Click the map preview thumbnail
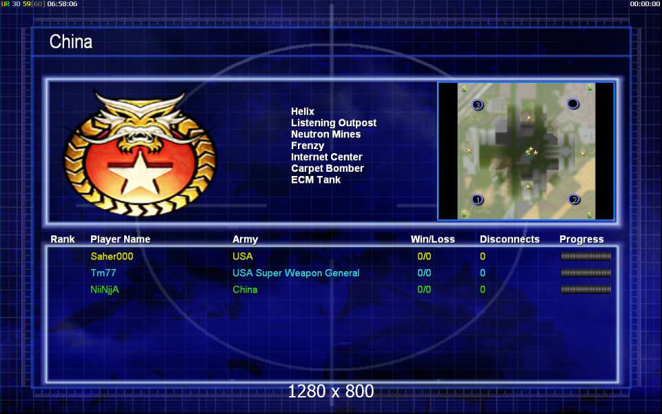 click(x=526, y=151)
